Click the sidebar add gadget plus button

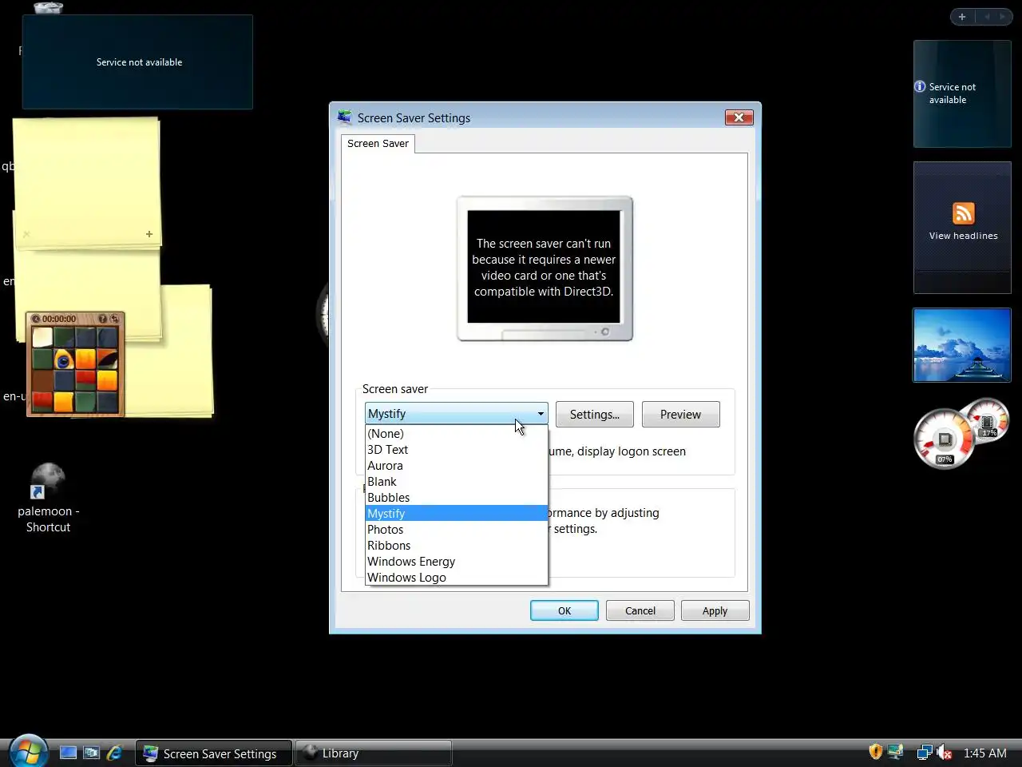tap(962, 17)
